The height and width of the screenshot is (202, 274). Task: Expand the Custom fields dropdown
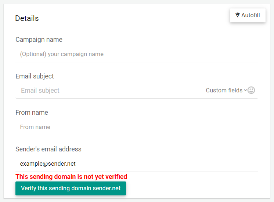[226, 90]
